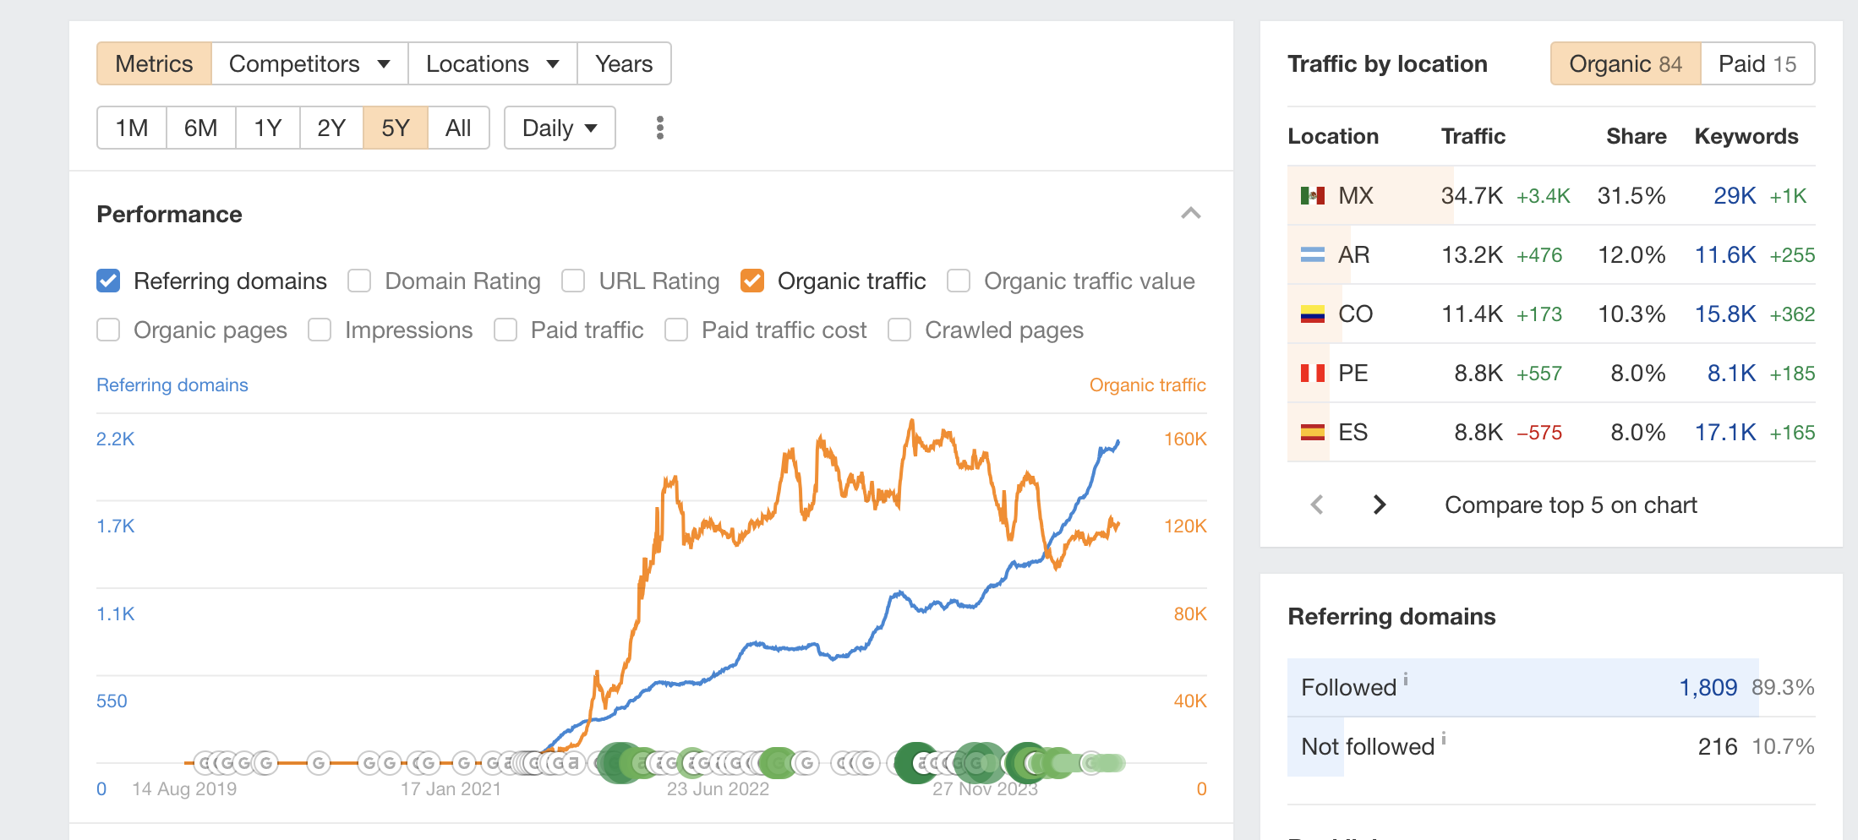Click the Followed info icon

(x=1406, y=679)
